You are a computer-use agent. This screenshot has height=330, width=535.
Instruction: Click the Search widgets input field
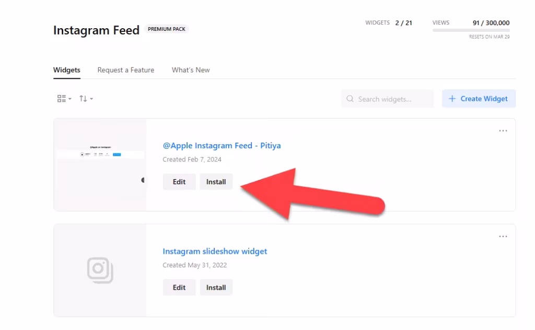coord(387,99)
